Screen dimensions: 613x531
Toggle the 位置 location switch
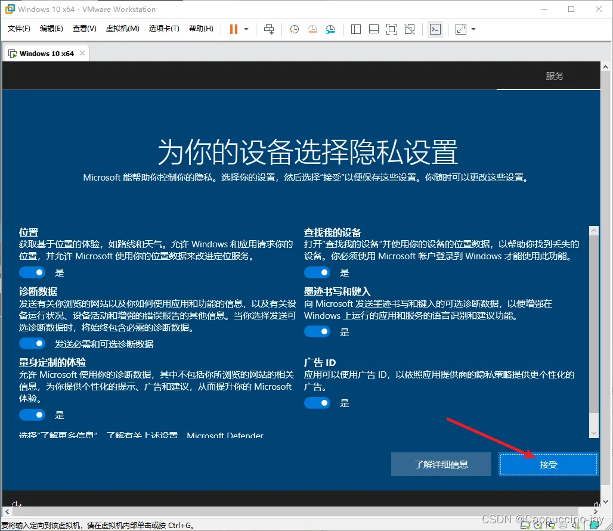coord(32,272)
